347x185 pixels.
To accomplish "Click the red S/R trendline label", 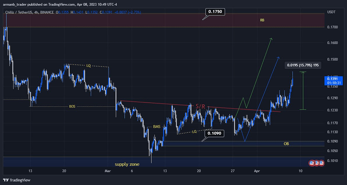I will point(200,106).
